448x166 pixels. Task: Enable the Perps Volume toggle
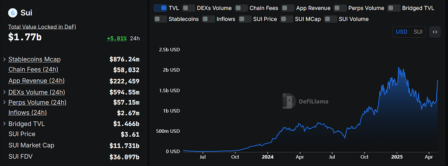click(340, 8)
